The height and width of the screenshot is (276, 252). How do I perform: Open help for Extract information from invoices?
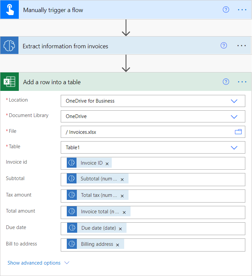click(223, 45)
